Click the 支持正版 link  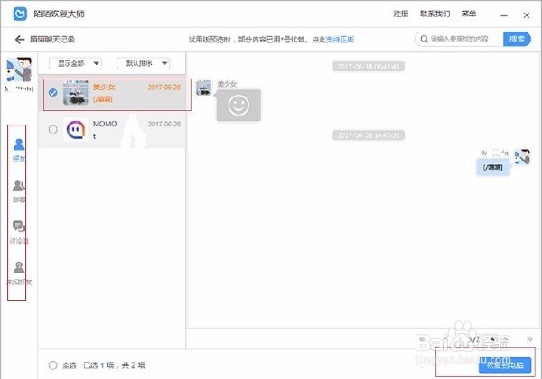pyautogui.click(x=341, y=40)
